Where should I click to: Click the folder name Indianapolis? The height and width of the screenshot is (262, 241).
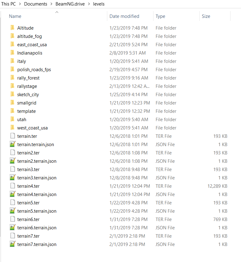[x=30, y=53]
